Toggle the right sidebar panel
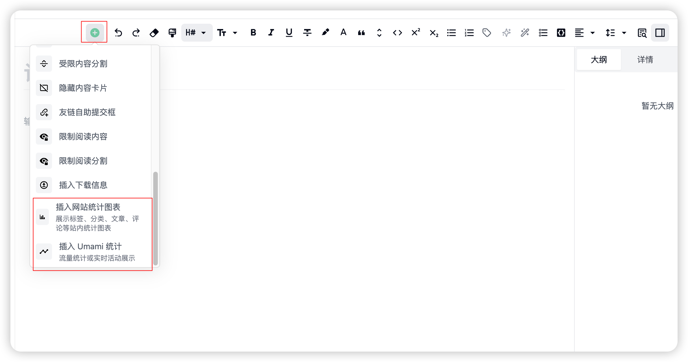688x362 pixels. (660, 33)
